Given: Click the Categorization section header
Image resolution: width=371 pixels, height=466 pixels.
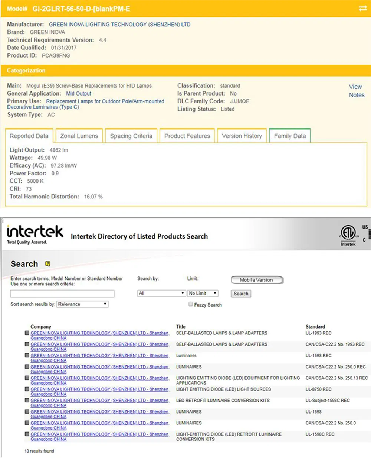Looking at the screenshot, I should click(185, 71).
